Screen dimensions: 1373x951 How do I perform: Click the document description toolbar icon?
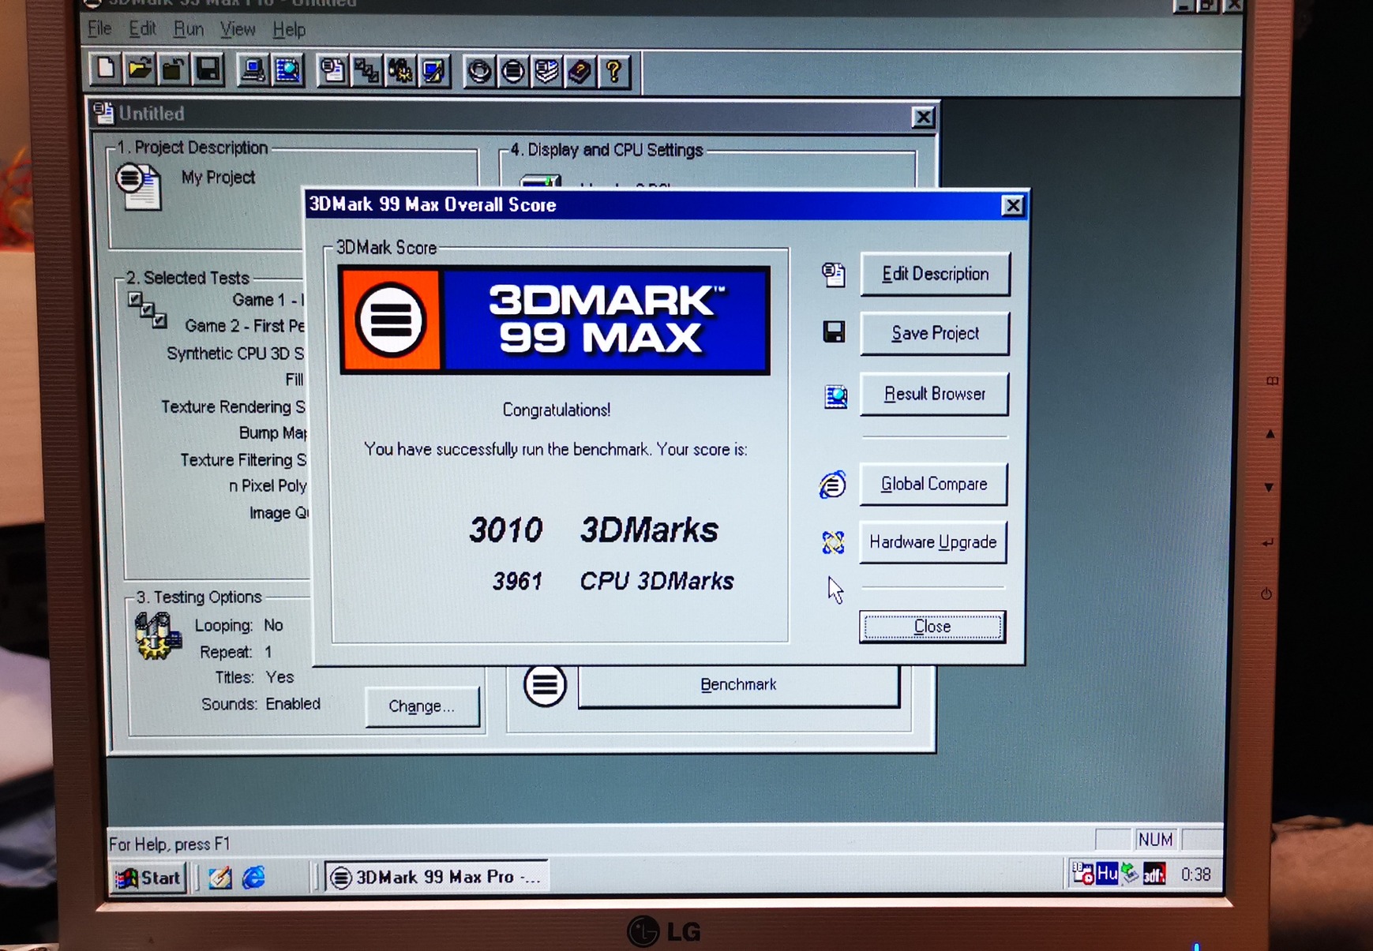(x=332, y=72)
